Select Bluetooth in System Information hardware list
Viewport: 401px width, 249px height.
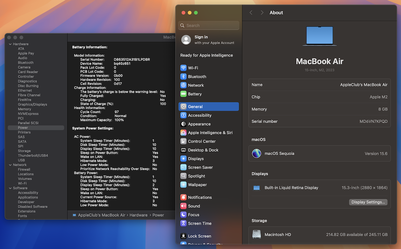point(26,63)
